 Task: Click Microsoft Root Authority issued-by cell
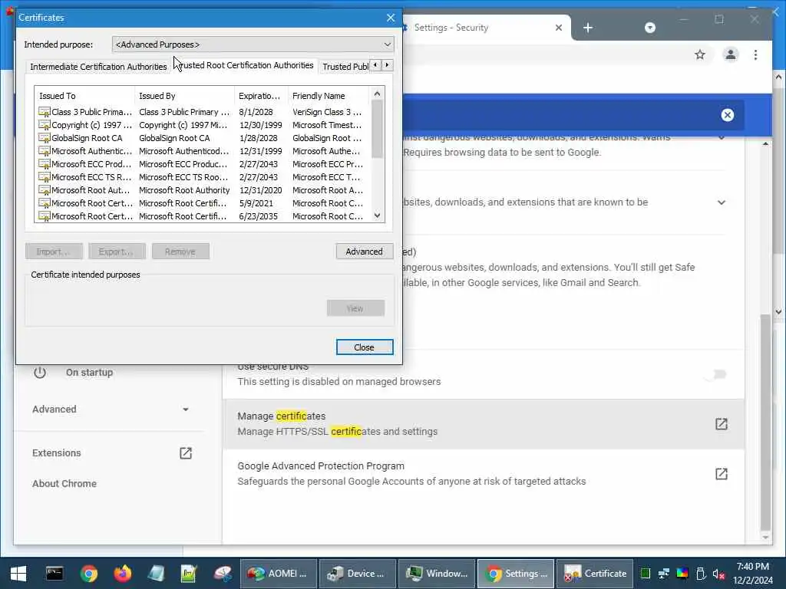coord(184,190)
